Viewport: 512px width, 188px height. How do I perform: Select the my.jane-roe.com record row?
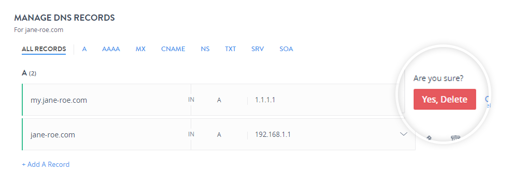coord(213,100)
